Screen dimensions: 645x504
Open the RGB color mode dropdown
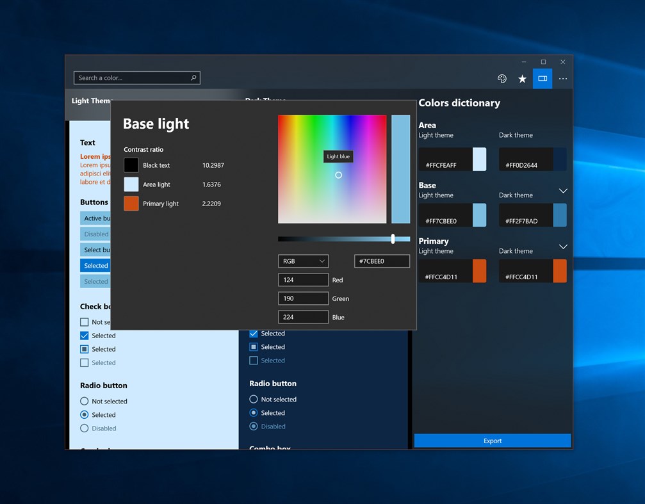coord(303,261)
